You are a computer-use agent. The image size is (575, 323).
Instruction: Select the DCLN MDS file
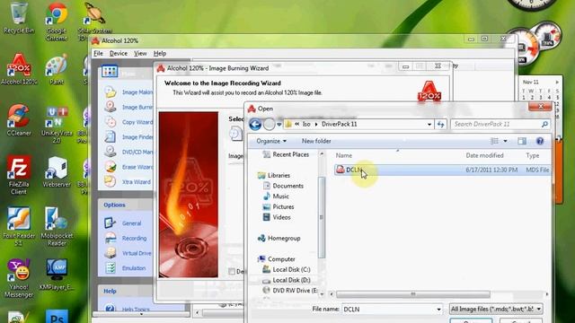[442, 170]
